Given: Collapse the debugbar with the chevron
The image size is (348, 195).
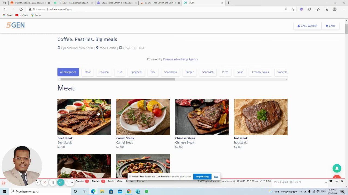Looking at the screenshot, I should (336, 181).
